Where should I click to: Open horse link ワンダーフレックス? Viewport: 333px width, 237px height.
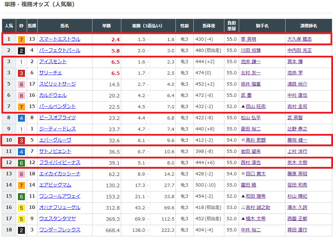pos(59,230)
